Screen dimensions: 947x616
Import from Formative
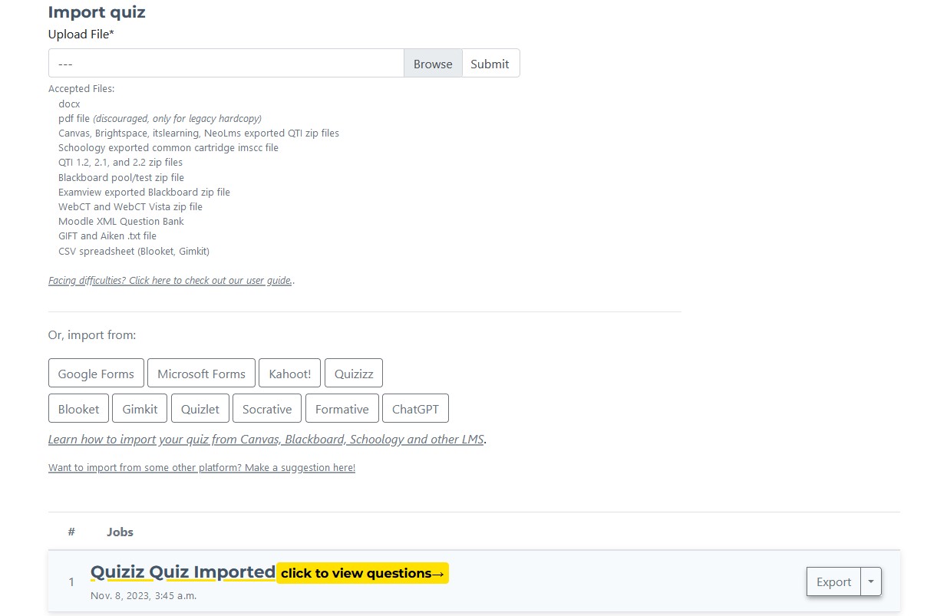point(342,409)
